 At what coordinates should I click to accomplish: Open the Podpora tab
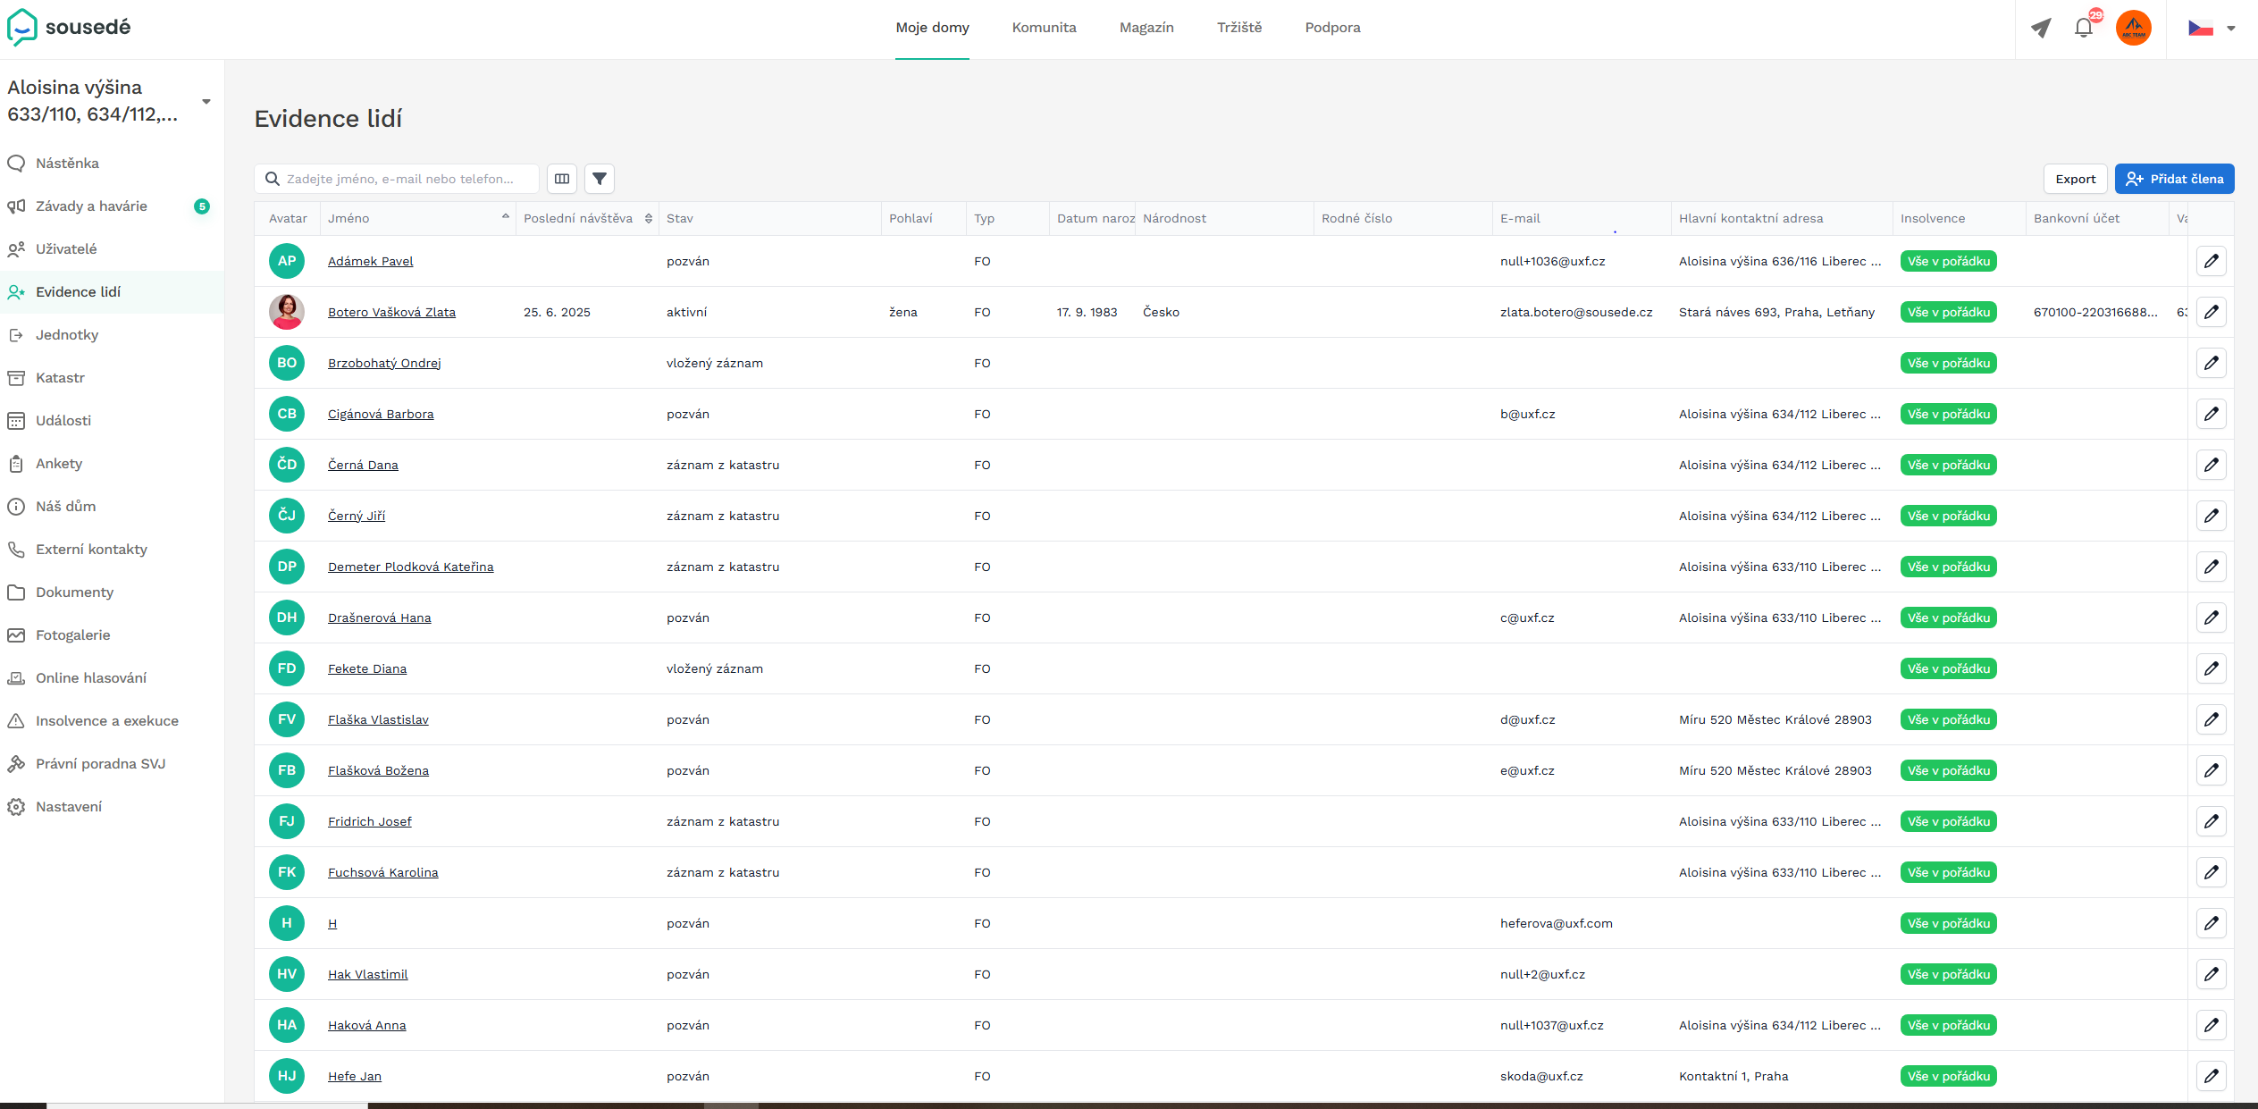tap(1332, 28)
